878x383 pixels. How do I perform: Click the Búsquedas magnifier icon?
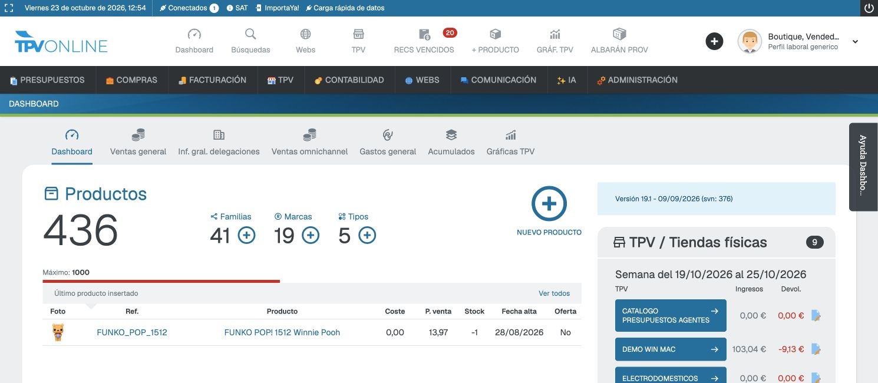click(x=250, y=34)
